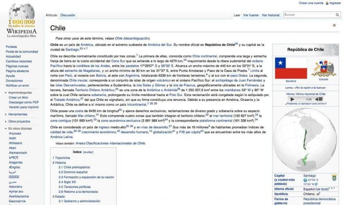343x205 pixels.
Task: Hide the Índice with ocultar
Action: pos(88,152)
